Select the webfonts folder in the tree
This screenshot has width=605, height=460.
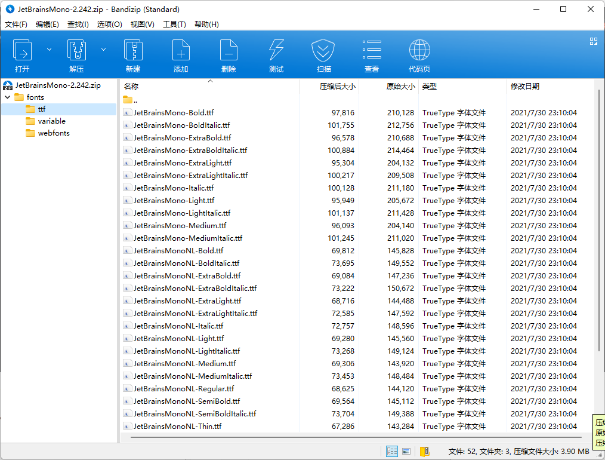click(x=54, y=133)
